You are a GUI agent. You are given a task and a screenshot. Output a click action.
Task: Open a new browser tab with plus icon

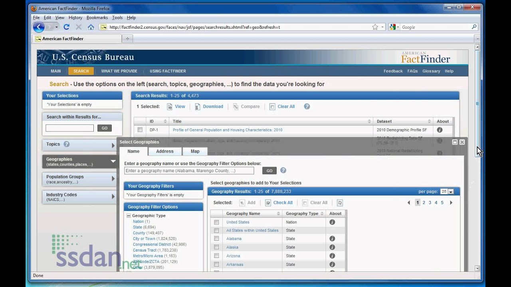coord(127,39)
